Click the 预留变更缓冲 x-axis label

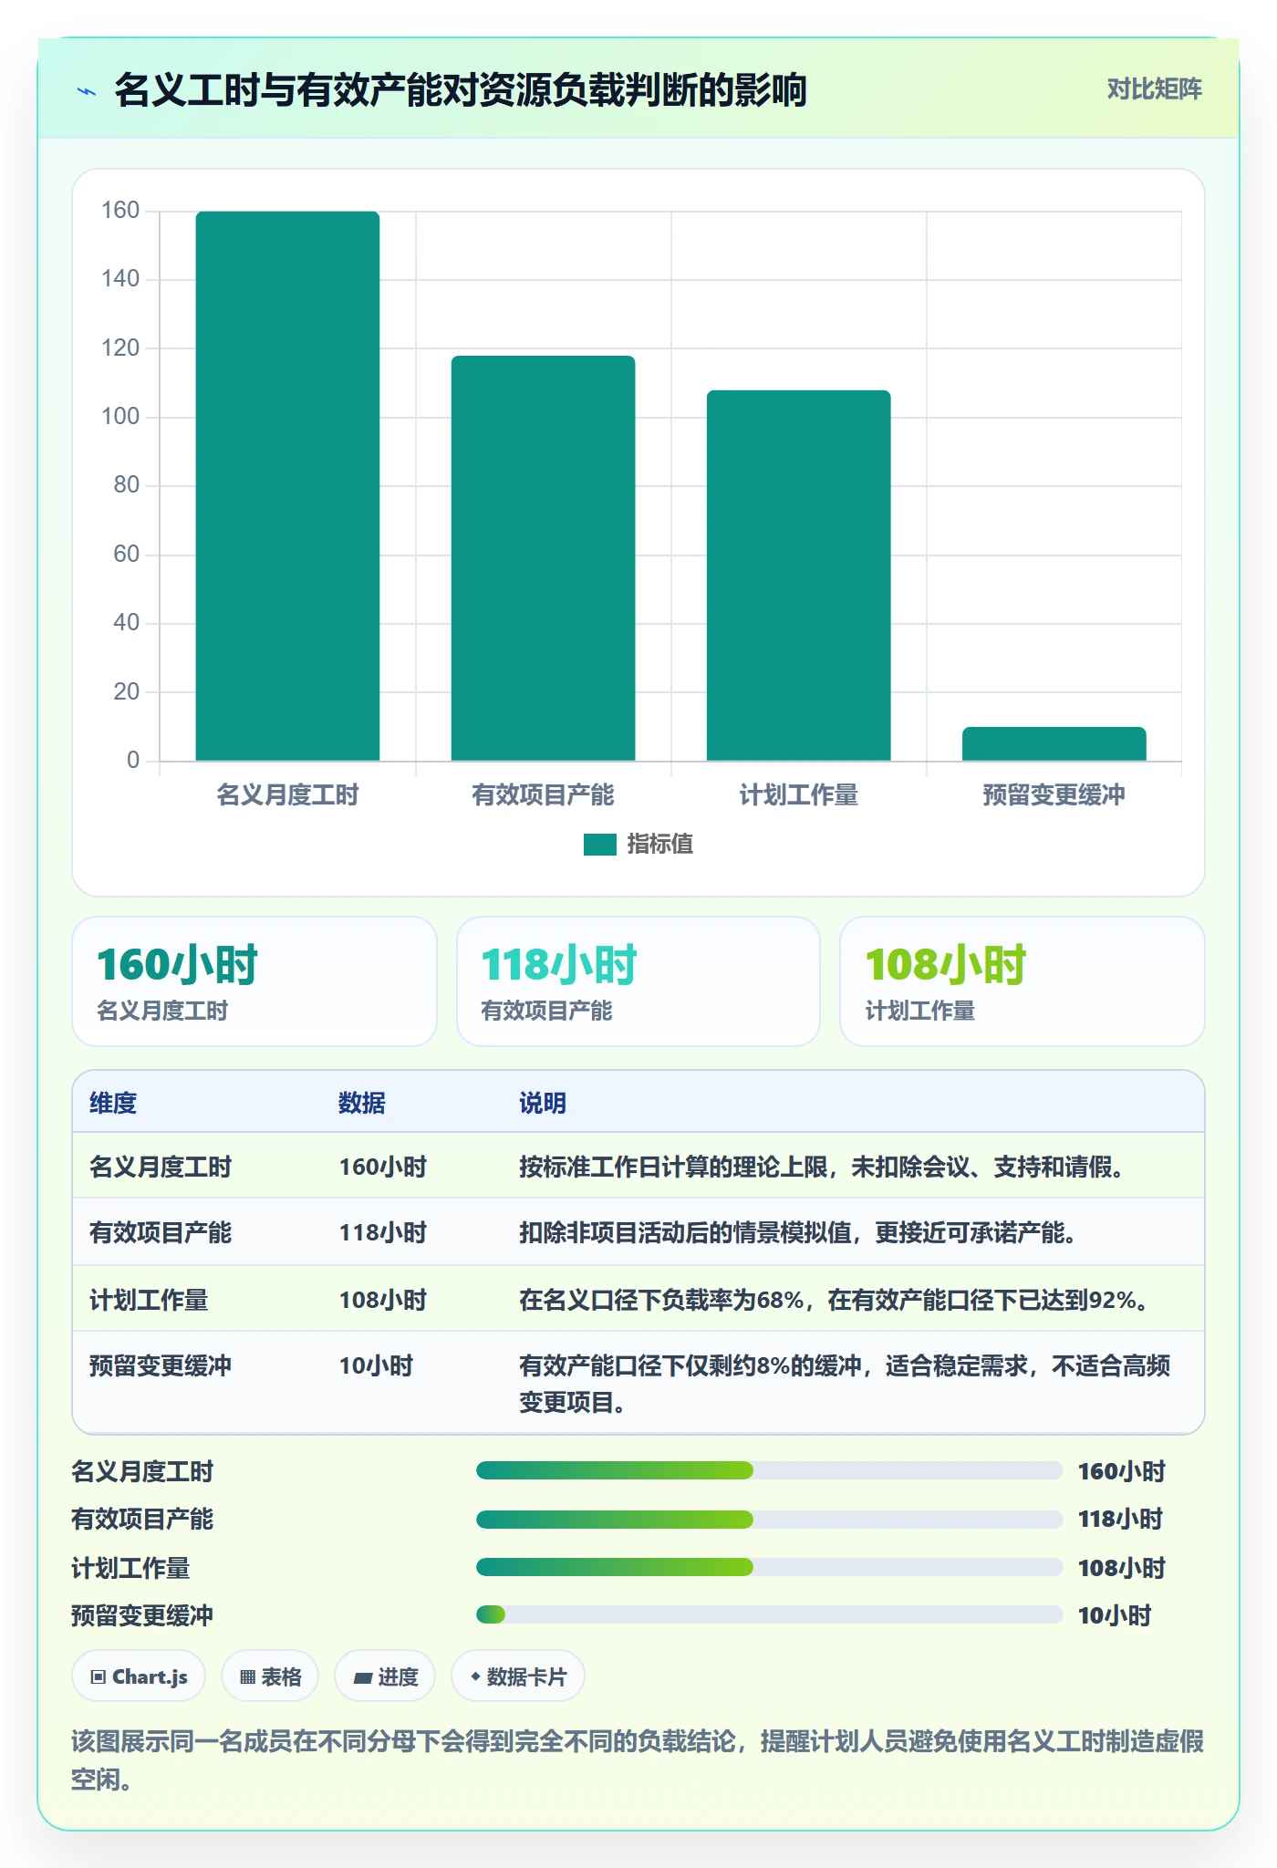click(x=1054, y=795)
